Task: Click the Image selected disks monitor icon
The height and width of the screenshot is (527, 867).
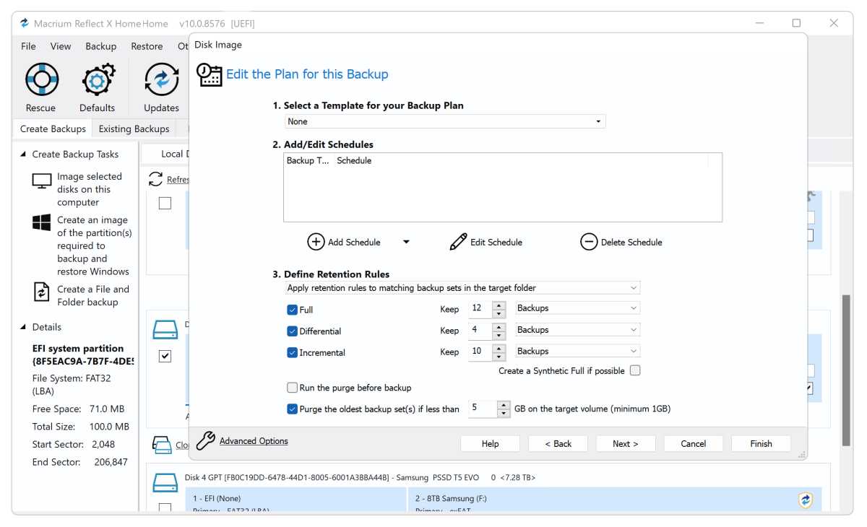Action: coord(43,181)
